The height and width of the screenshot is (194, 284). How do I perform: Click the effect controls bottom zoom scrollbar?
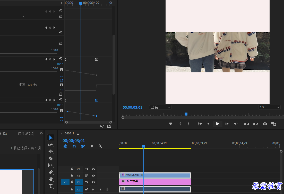pyautogui.click(x=89, y=122)
